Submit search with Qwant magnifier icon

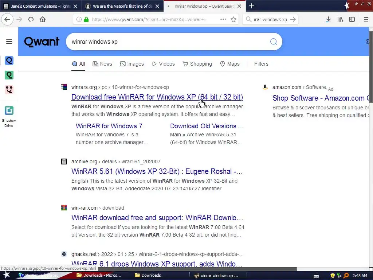pyautogui.click(x=274, y=42)
